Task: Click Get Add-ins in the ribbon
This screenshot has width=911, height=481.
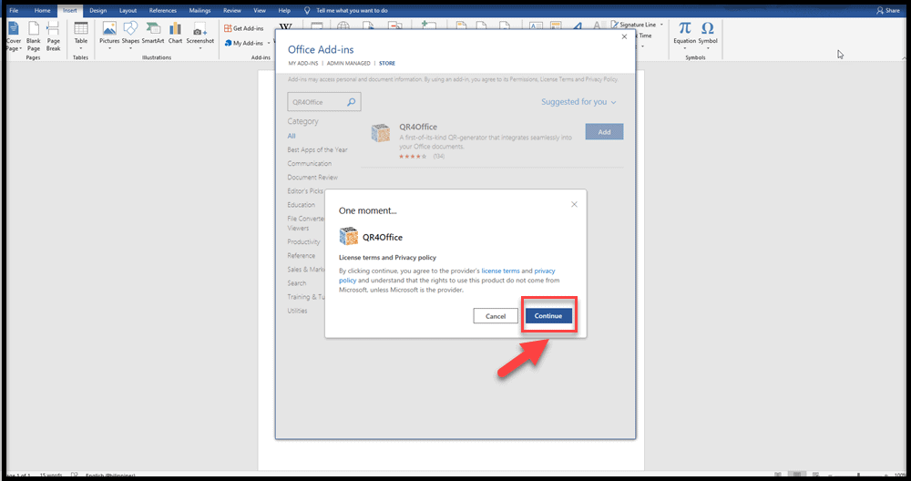Action: (x=243, y=28)
